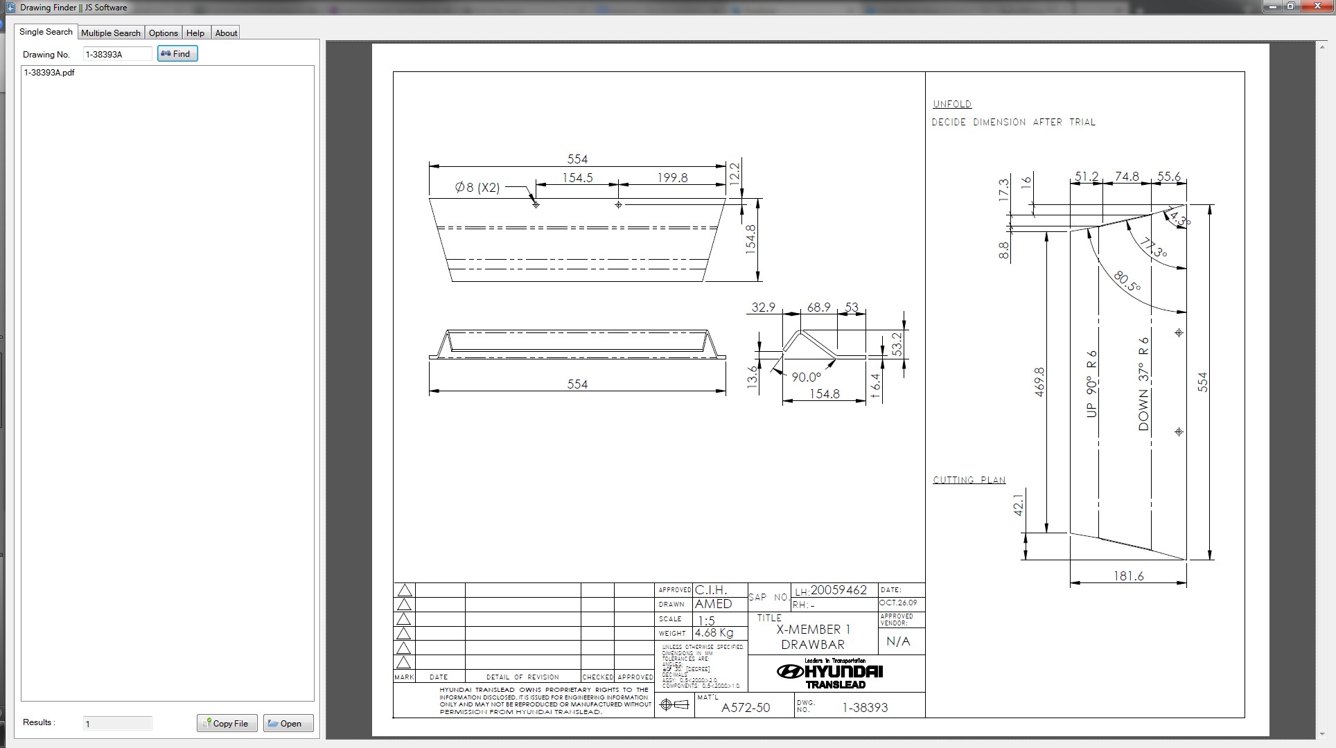Click the drawing title block X-MEMBER 1 DRAWBAR
This screenshot has height=748, width=1336.
tap(812, 636)
